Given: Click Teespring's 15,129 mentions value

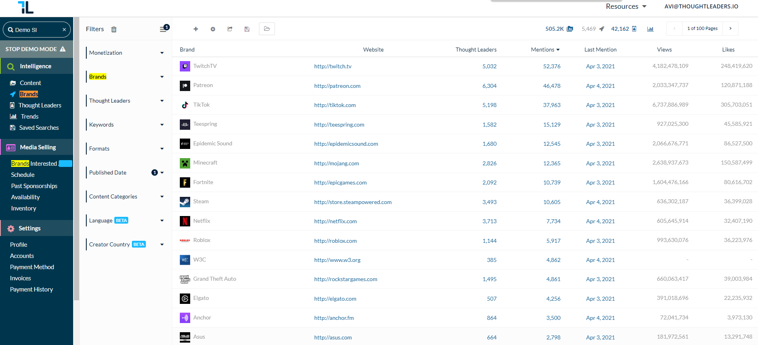Looking at the screenshot, I should (x=552, y=125).
